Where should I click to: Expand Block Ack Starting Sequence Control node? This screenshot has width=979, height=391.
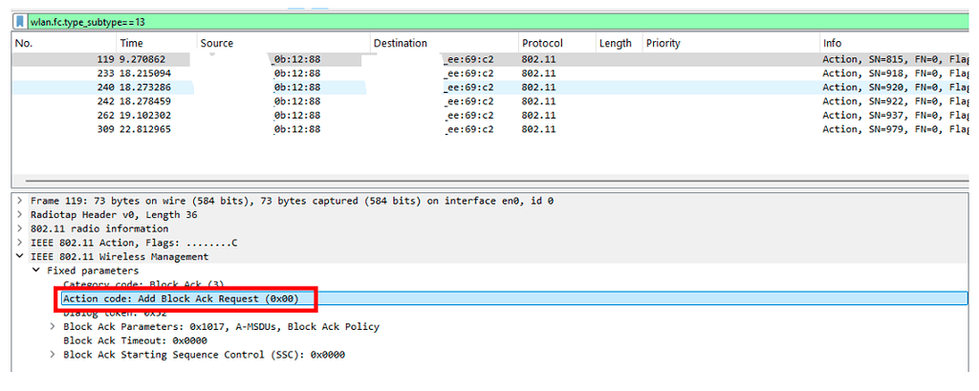pos(53,355)
